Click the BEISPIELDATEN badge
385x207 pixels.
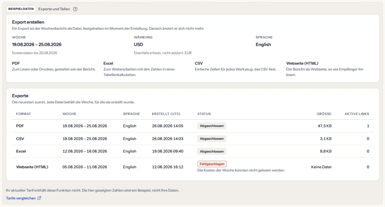(x=21, y=9)
